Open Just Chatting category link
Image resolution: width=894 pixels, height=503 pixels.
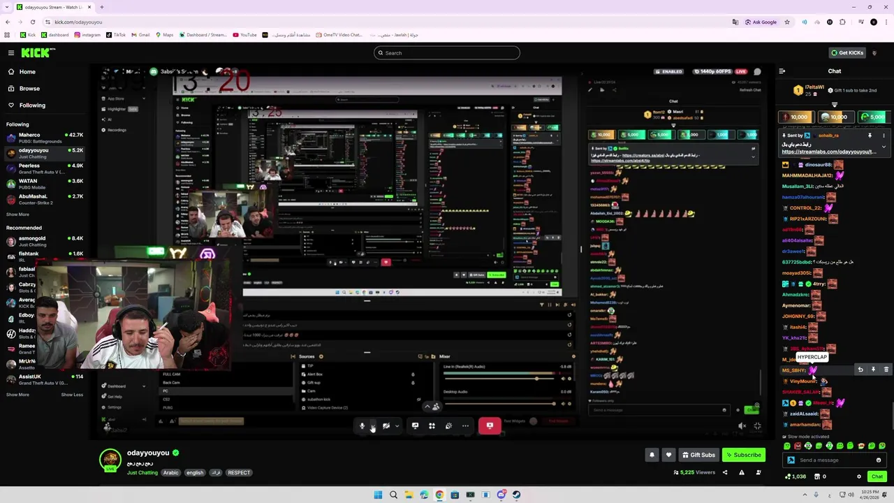click(x=142, y=473)
